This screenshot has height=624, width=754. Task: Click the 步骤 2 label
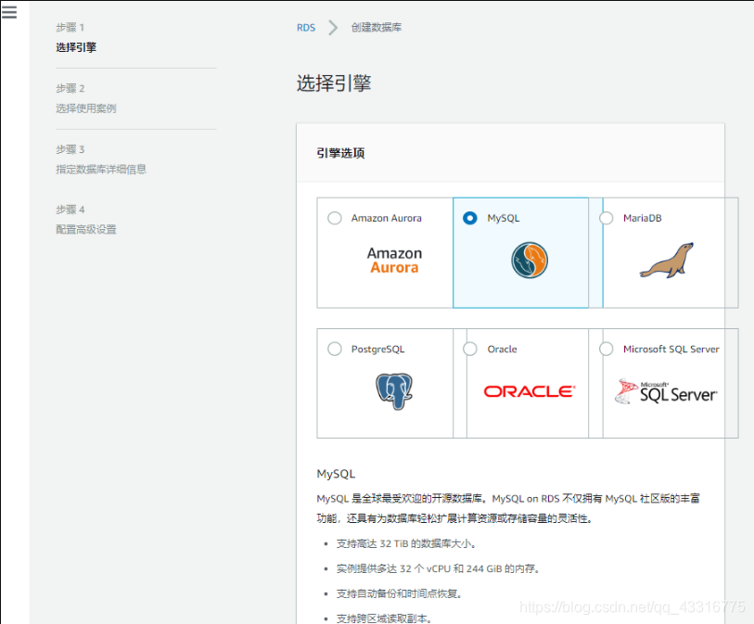[x=70, y=88]
